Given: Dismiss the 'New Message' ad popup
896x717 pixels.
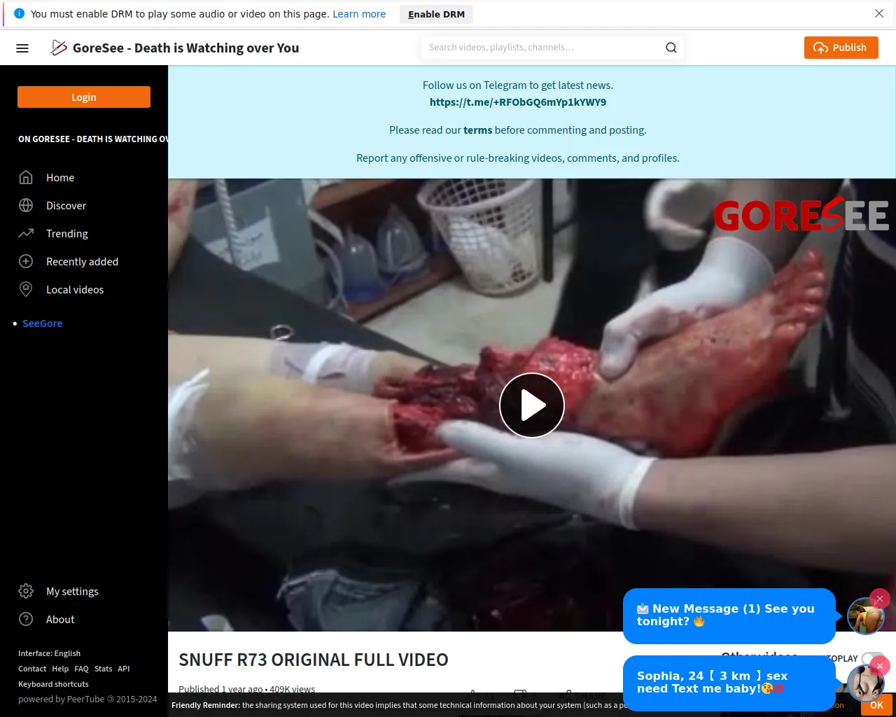Looking at the screenshot, I should pyautogui.click(x=880, y=599).
